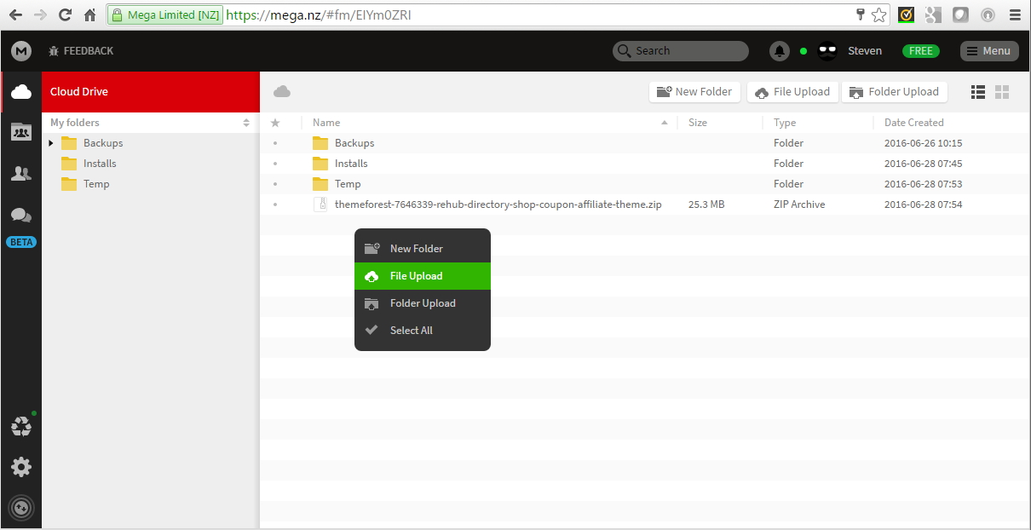Screen dimensions: 1031x530
Task: Select Installs folder in left tree
Action: coord(100,164)
